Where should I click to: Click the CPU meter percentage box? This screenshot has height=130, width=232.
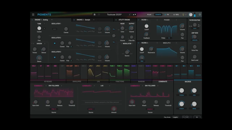click(197, 117)
